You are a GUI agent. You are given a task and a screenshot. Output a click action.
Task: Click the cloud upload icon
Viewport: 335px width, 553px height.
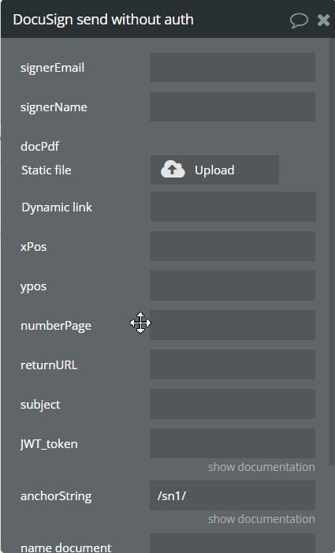tap(173, 170)
